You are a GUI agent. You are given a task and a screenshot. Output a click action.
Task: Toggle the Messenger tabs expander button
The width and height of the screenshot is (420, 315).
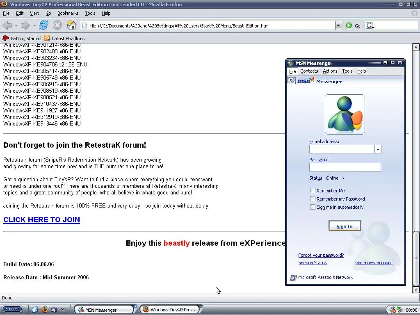tap(291, 80)
